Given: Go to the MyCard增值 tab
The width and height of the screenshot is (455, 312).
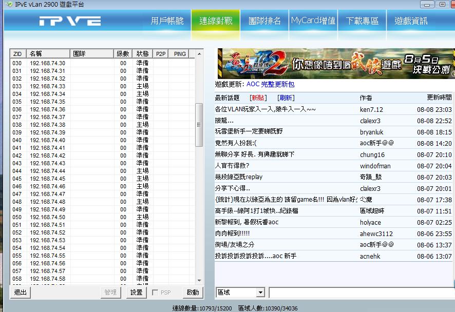Looking at the screenshot, I should click(x=313, y=21).
